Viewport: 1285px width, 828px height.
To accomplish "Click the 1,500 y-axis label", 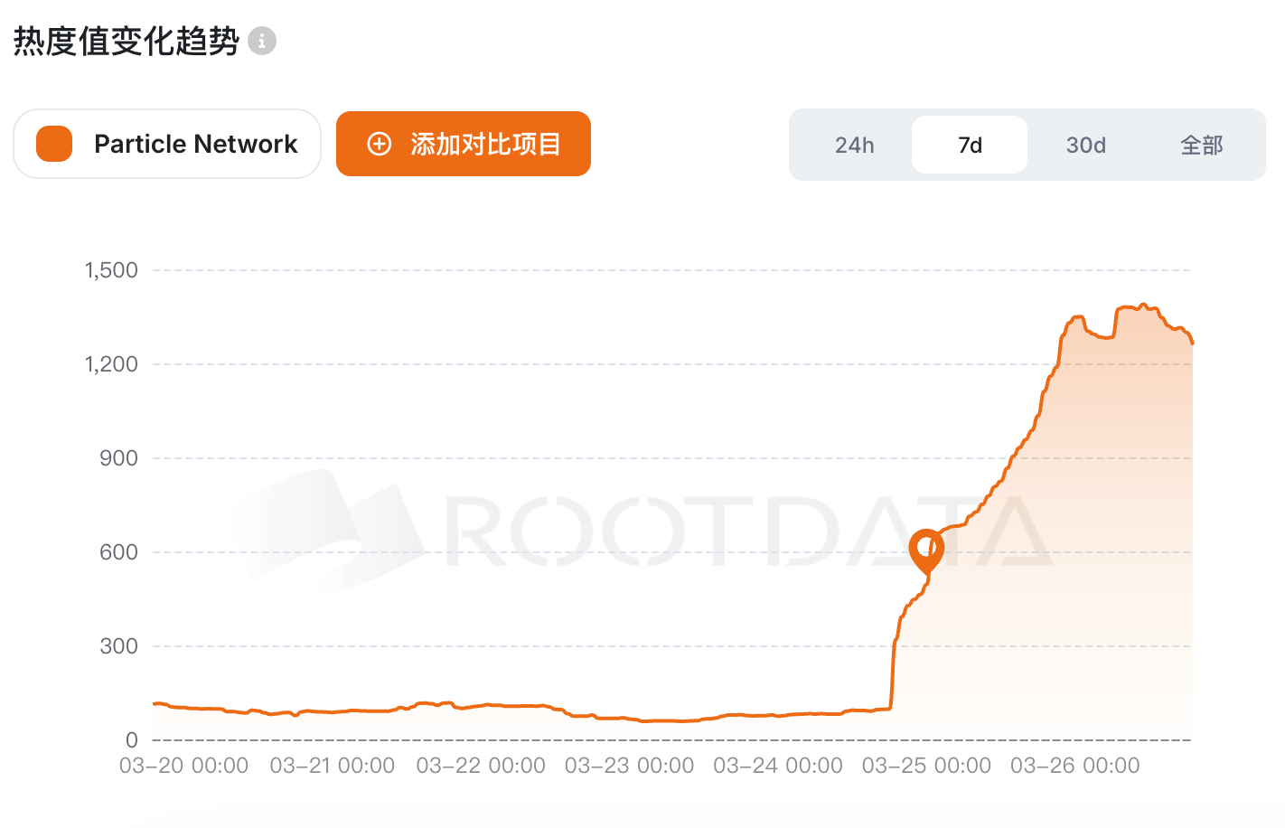I will [x=112, y=270].
